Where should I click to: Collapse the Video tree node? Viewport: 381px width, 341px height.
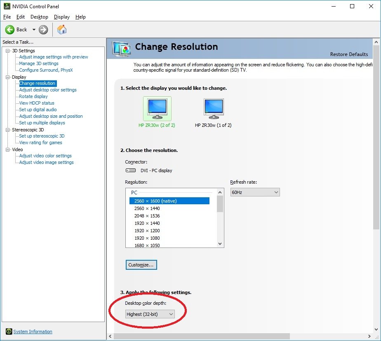point(8,149)
